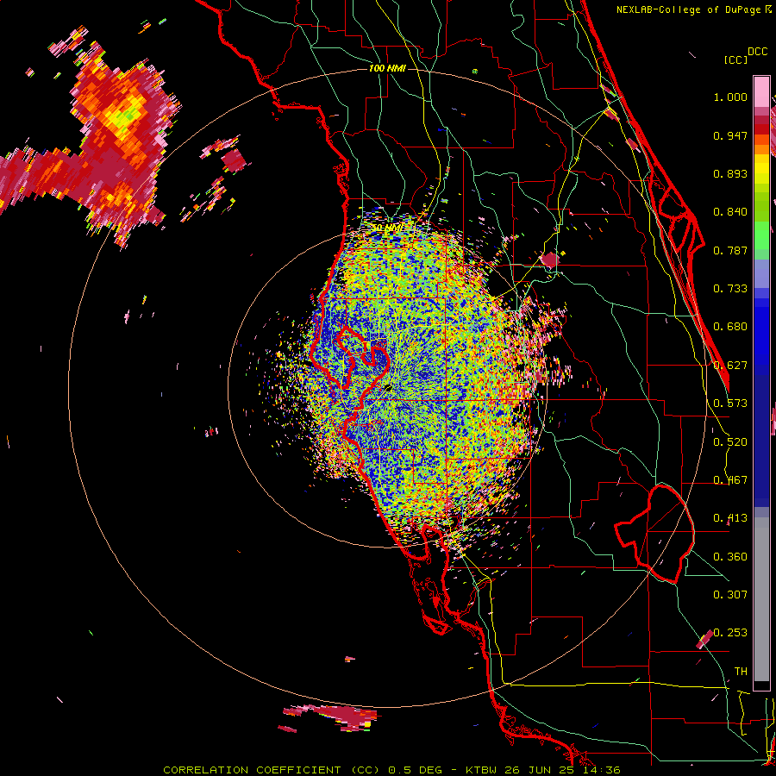
Task: Select the 0.893 scale value
Action: 730,173
